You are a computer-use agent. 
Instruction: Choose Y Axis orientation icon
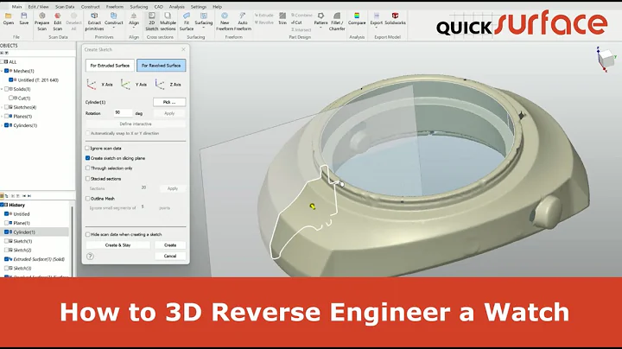pos(126,84)
